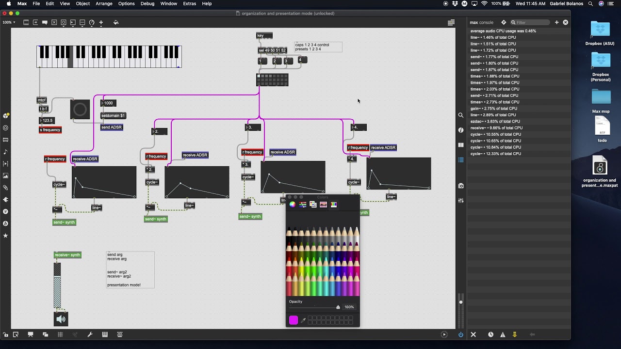Open the Audio browser note icon
This screenshot has width=621, height=349.
[x=5, y=152]
